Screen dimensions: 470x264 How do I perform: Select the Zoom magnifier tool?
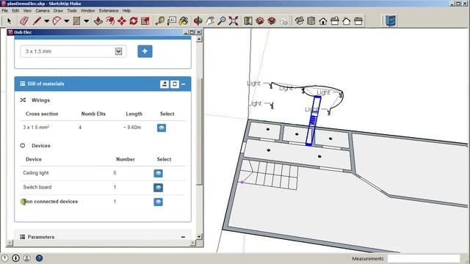click(222, 21)
